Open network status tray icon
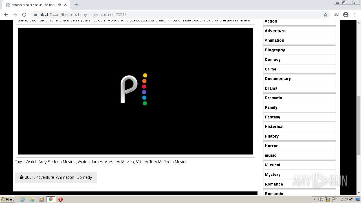The width and height of the screenshot is (361, 203). click(327, 199)
